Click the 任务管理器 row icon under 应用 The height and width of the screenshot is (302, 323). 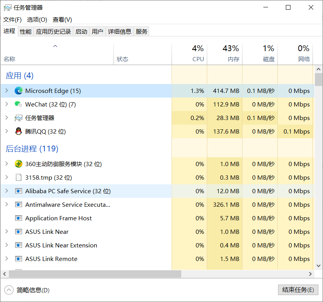19,118
